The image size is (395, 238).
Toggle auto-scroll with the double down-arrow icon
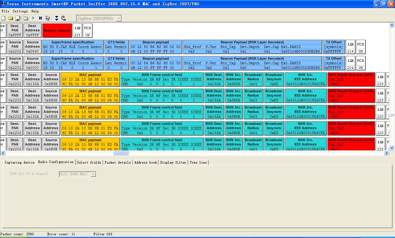(56, 18)
